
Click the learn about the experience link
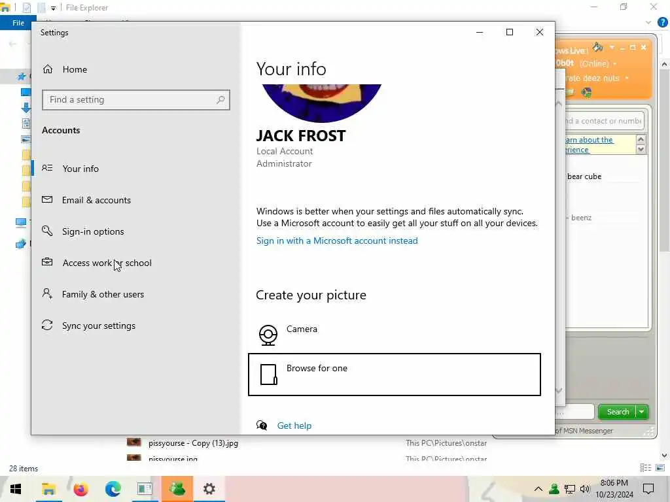point(589,144)
